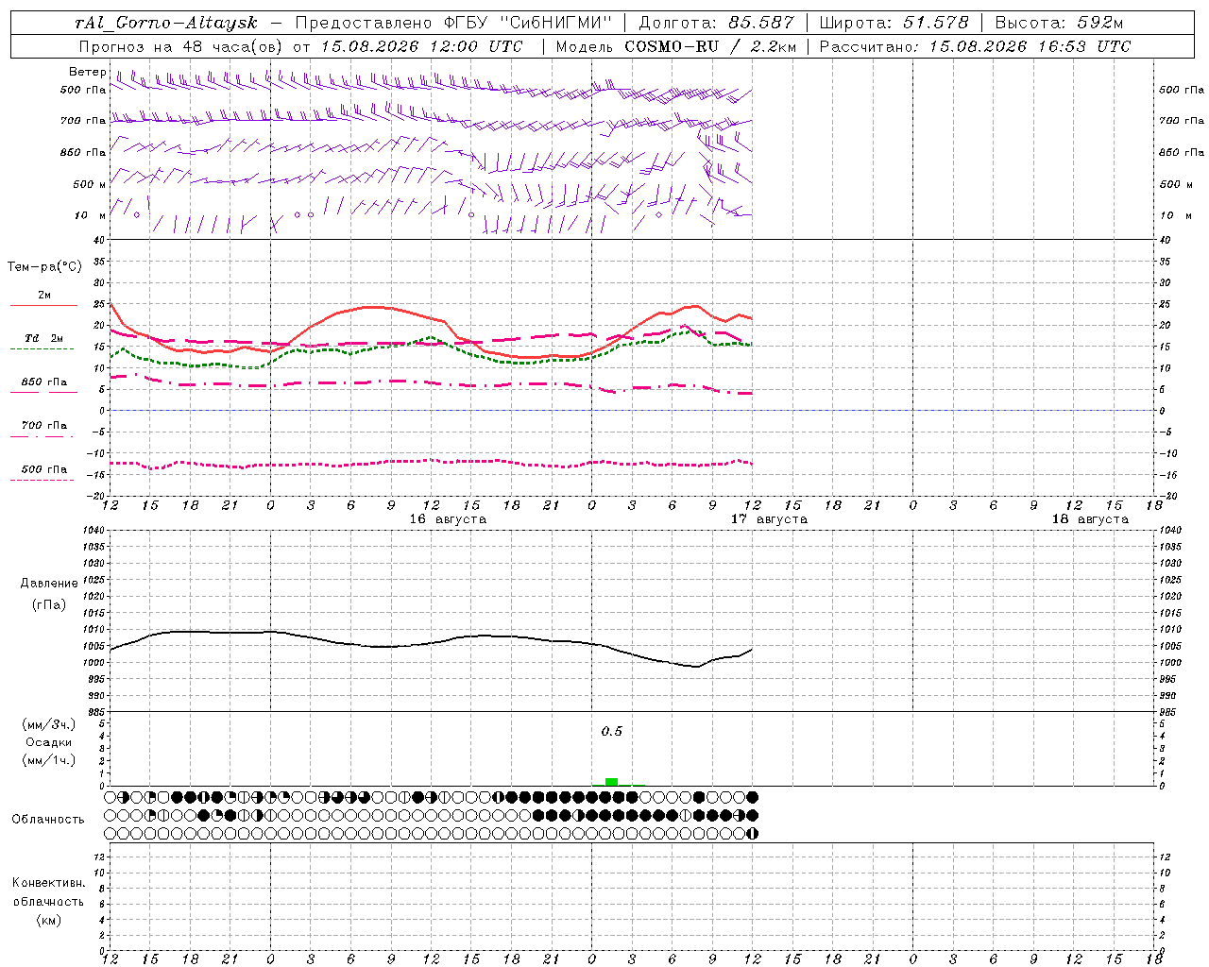Select the Модель COSMO-RU / 2.2км text
The image size is (1209, 967).
click(675, 46)
